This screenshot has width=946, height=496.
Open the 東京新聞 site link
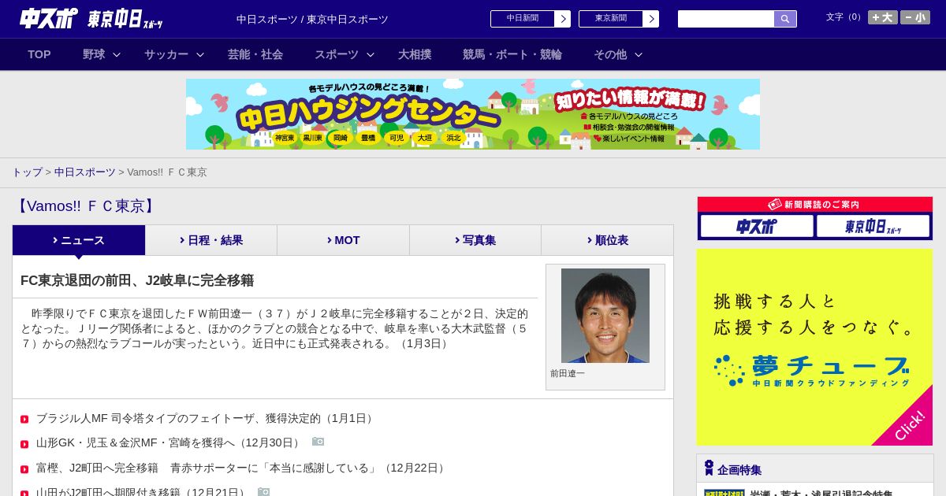[611, 19]
